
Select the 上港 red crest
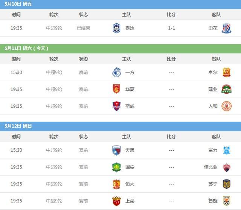[x=116, y=201]
